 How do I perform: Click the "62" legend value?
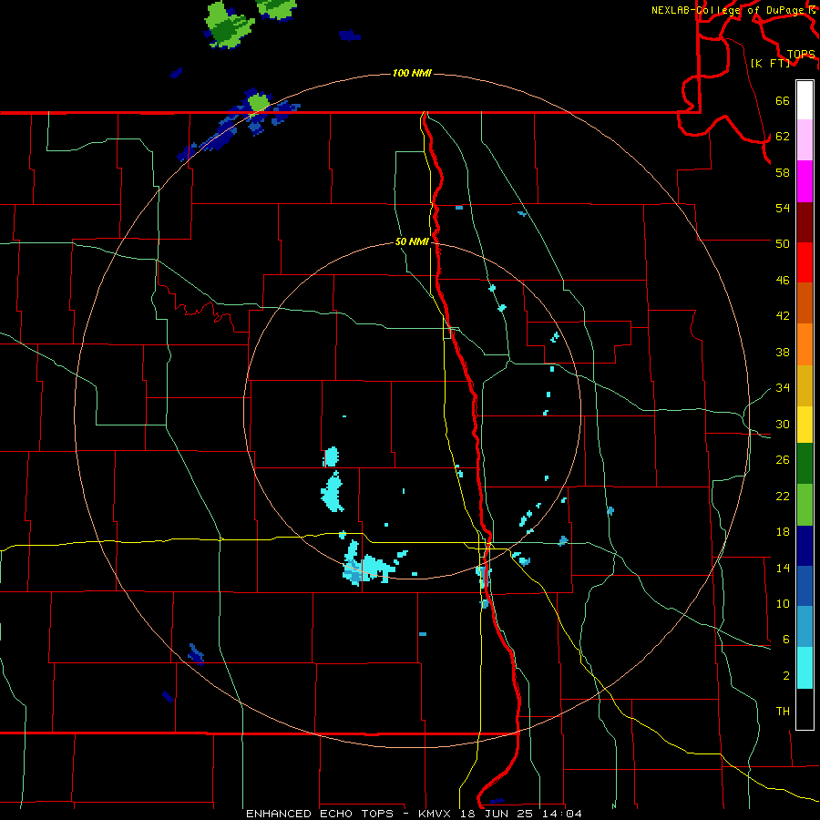pos(783,137)
